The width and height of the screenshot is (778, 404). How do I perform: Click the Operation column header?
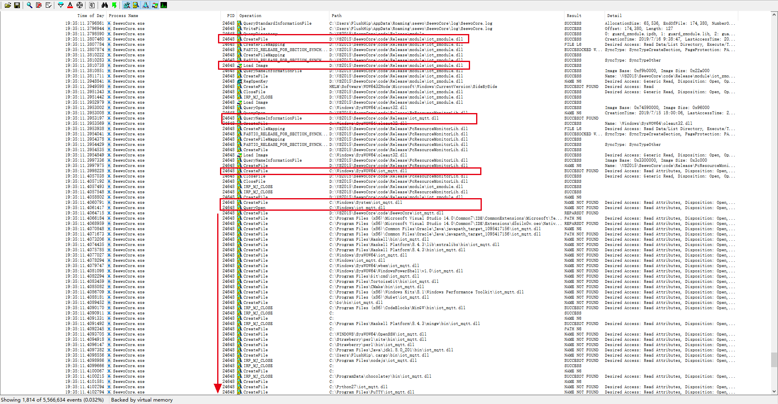click(x=250, y=16)
